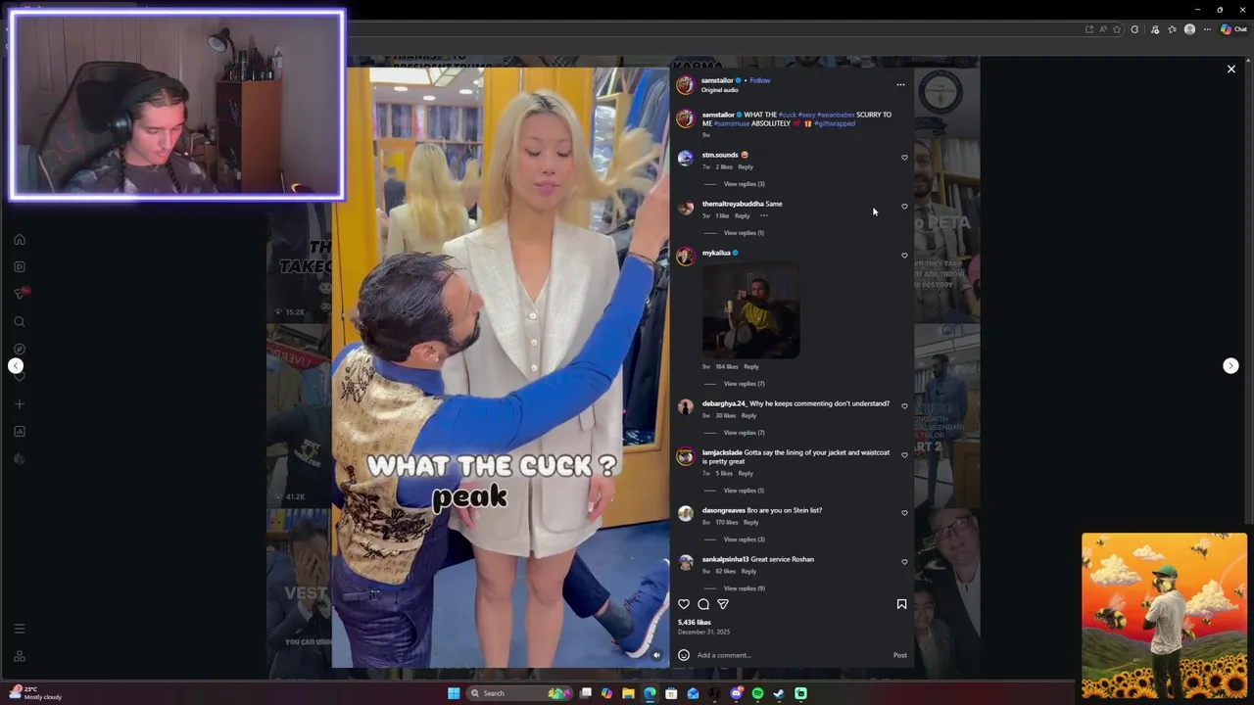The height and width of the screenshot is (705, 1254).
Task: Reply to dasongreaves' comment
Action: click(750, 522)
